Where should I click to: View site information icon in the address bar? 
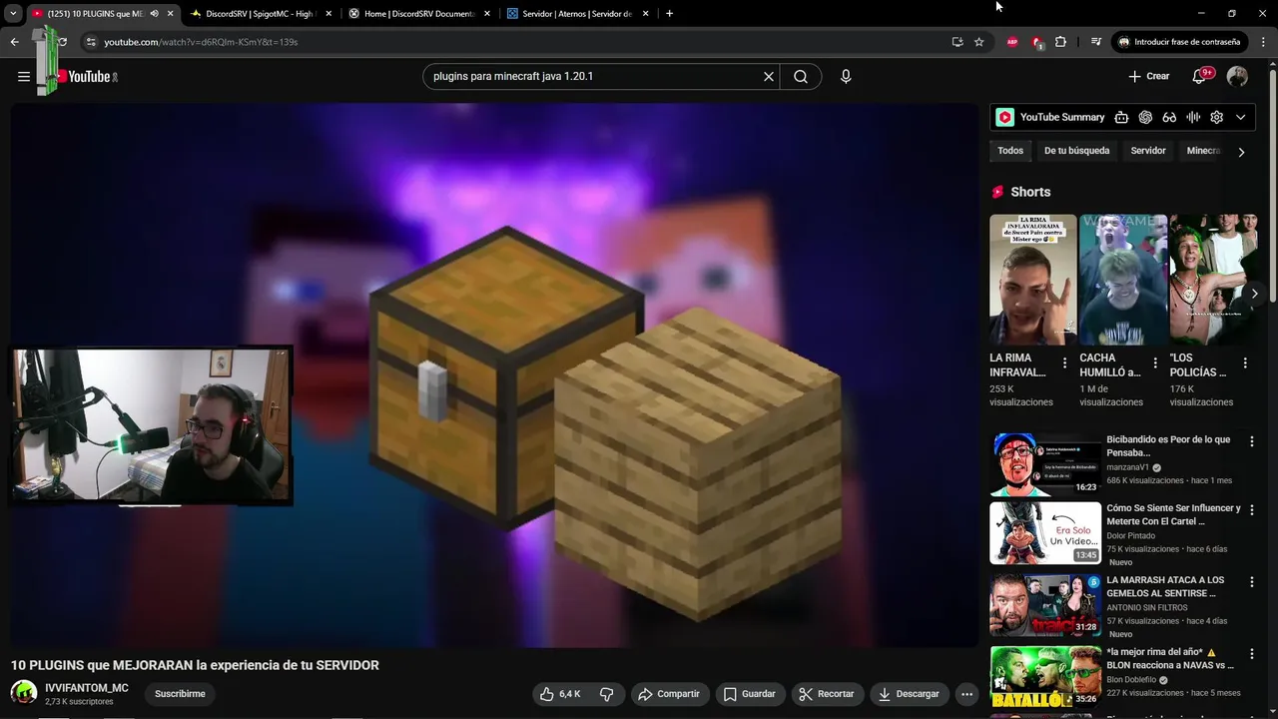tap(91, 42)
